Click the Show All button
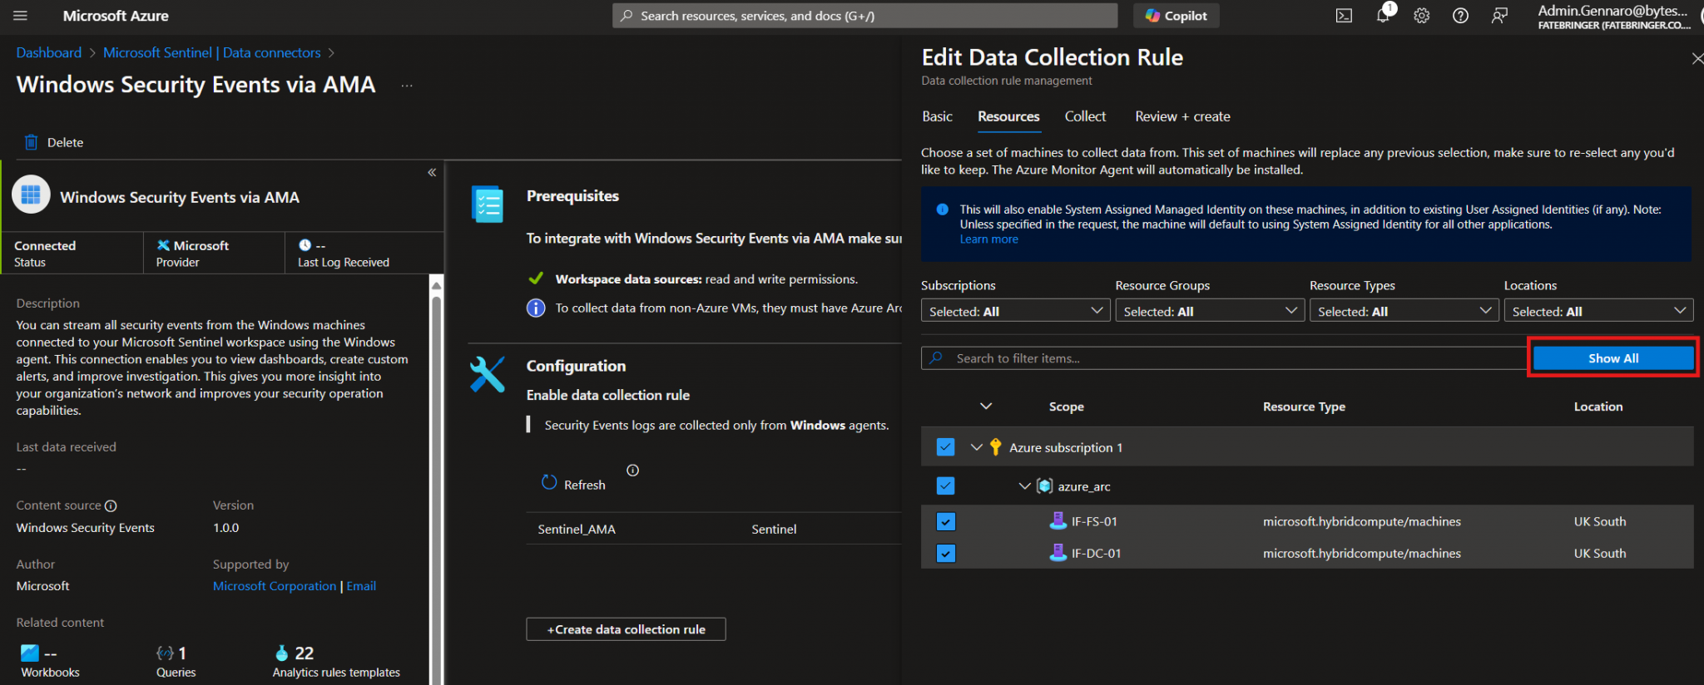The image size is (1704, 685). (1613, 358)
